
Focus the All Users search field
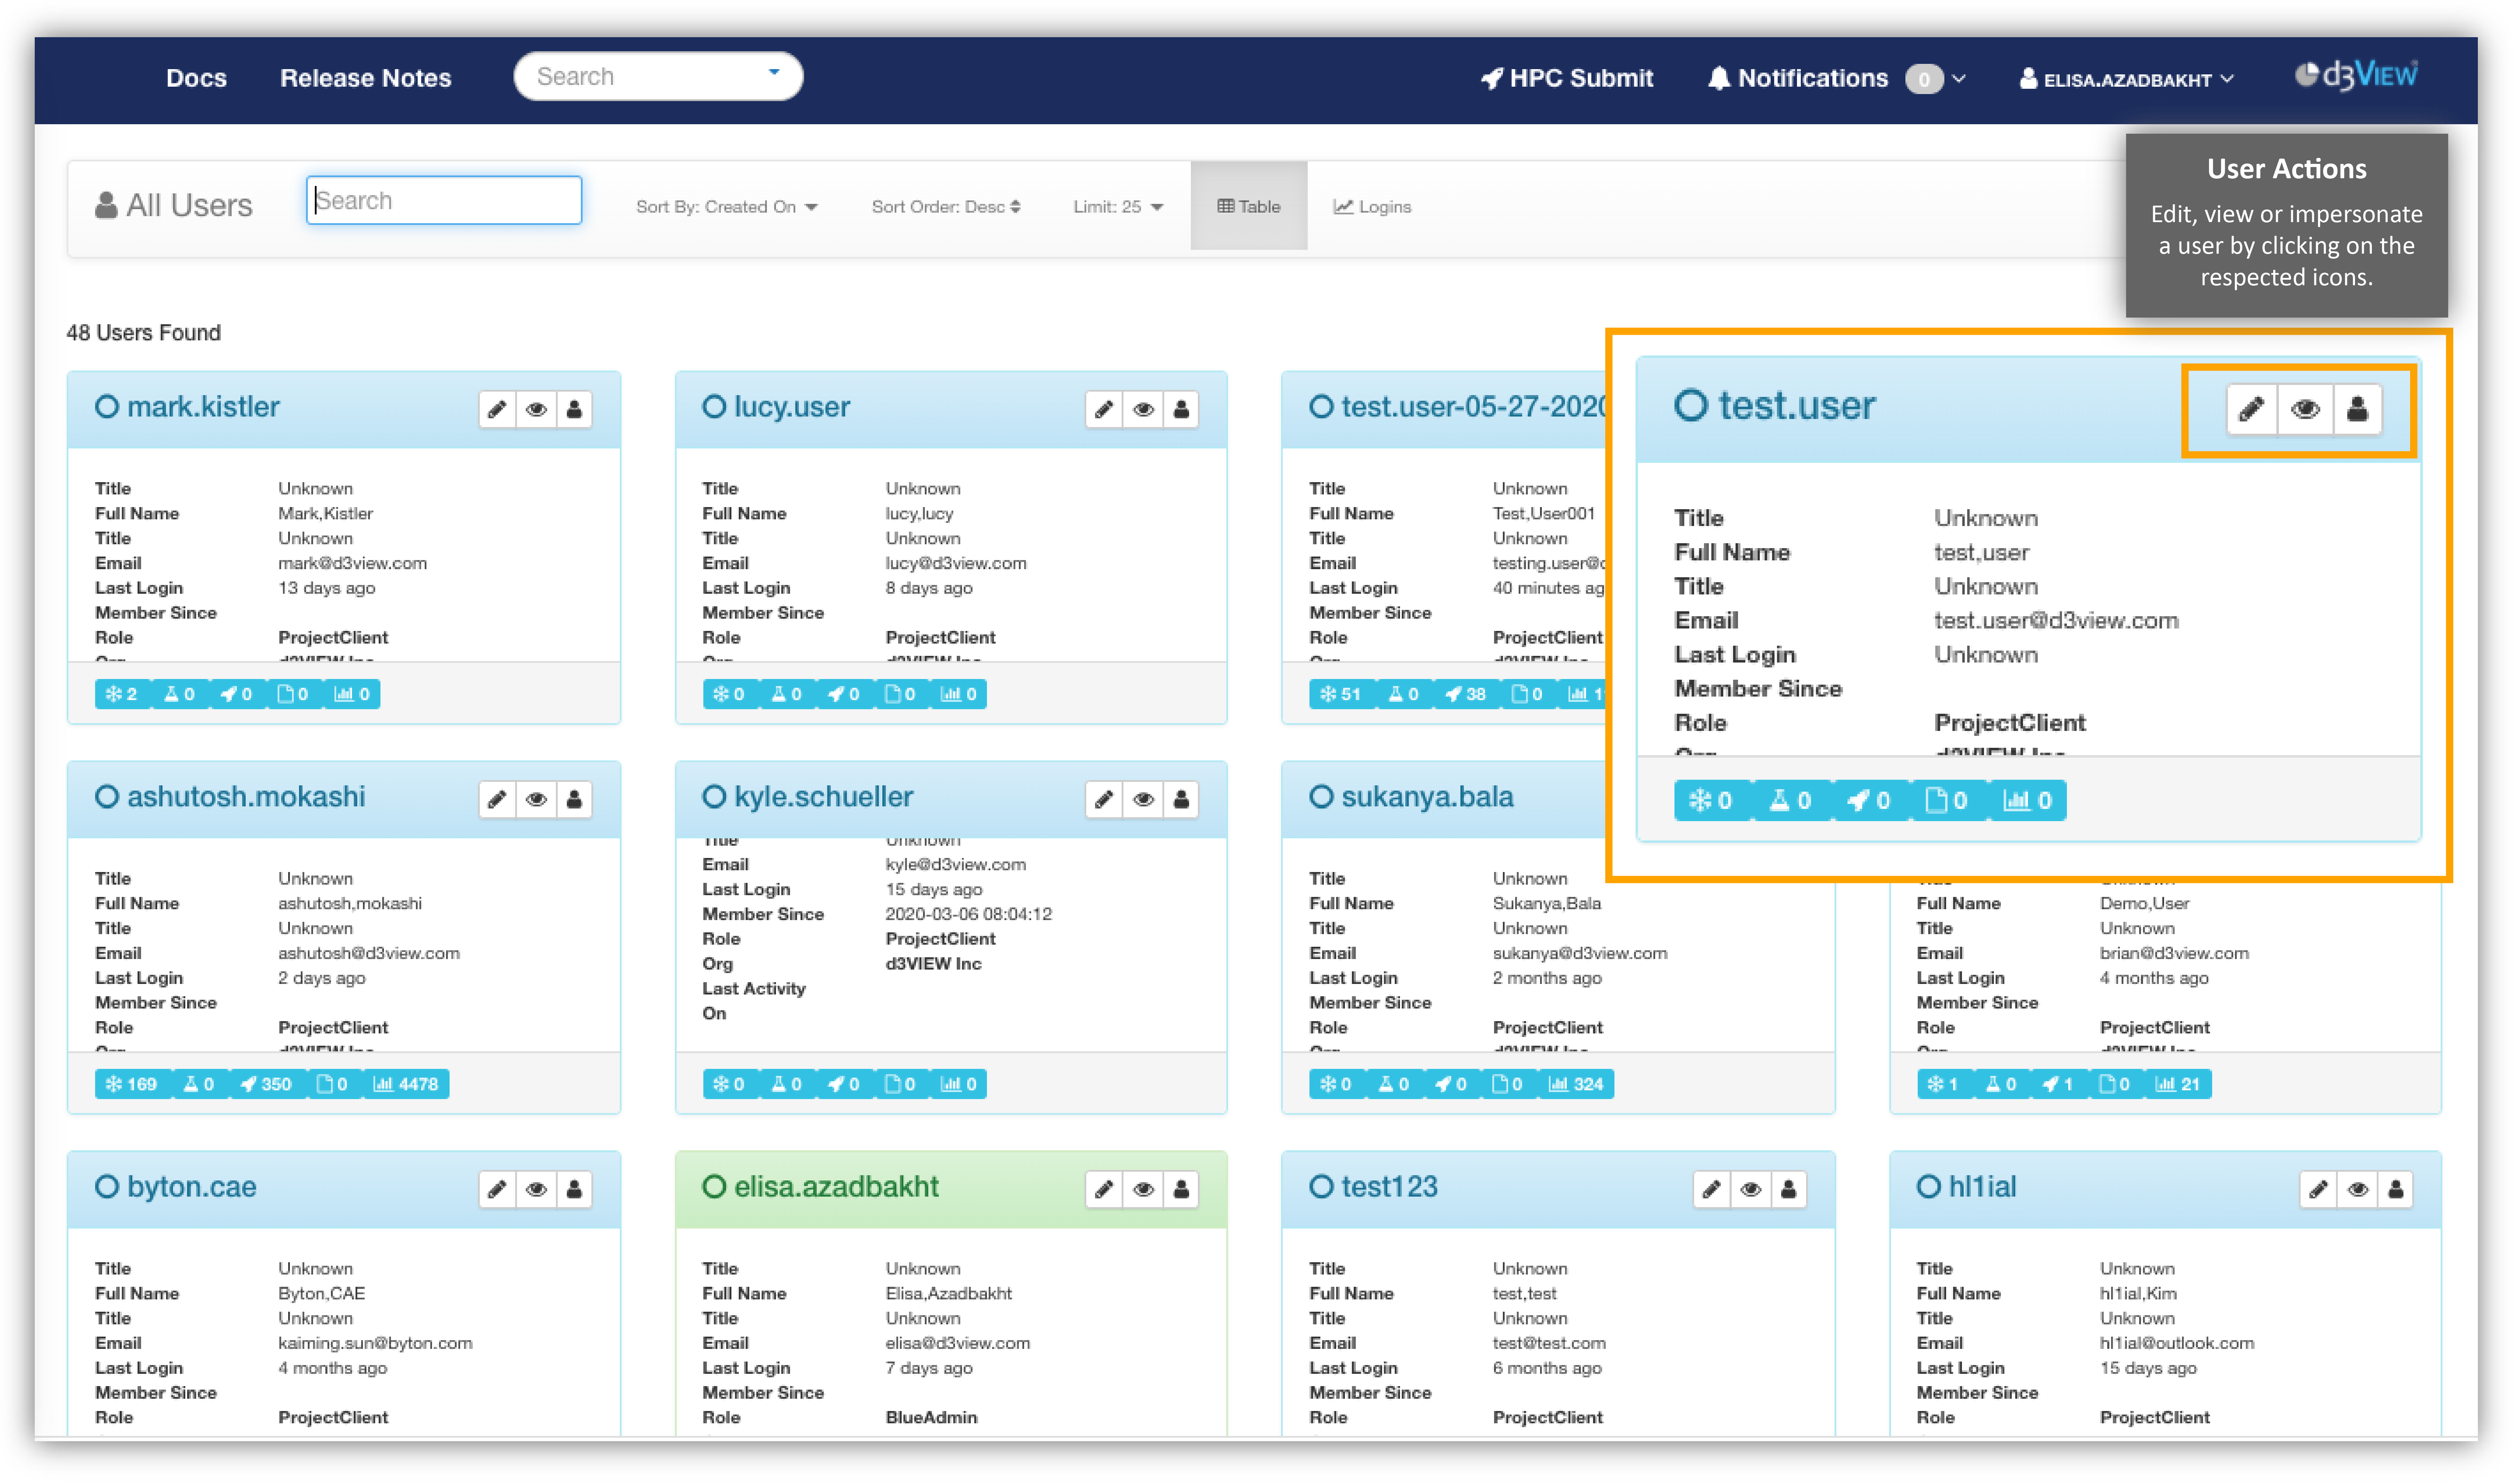coord(444,201)
